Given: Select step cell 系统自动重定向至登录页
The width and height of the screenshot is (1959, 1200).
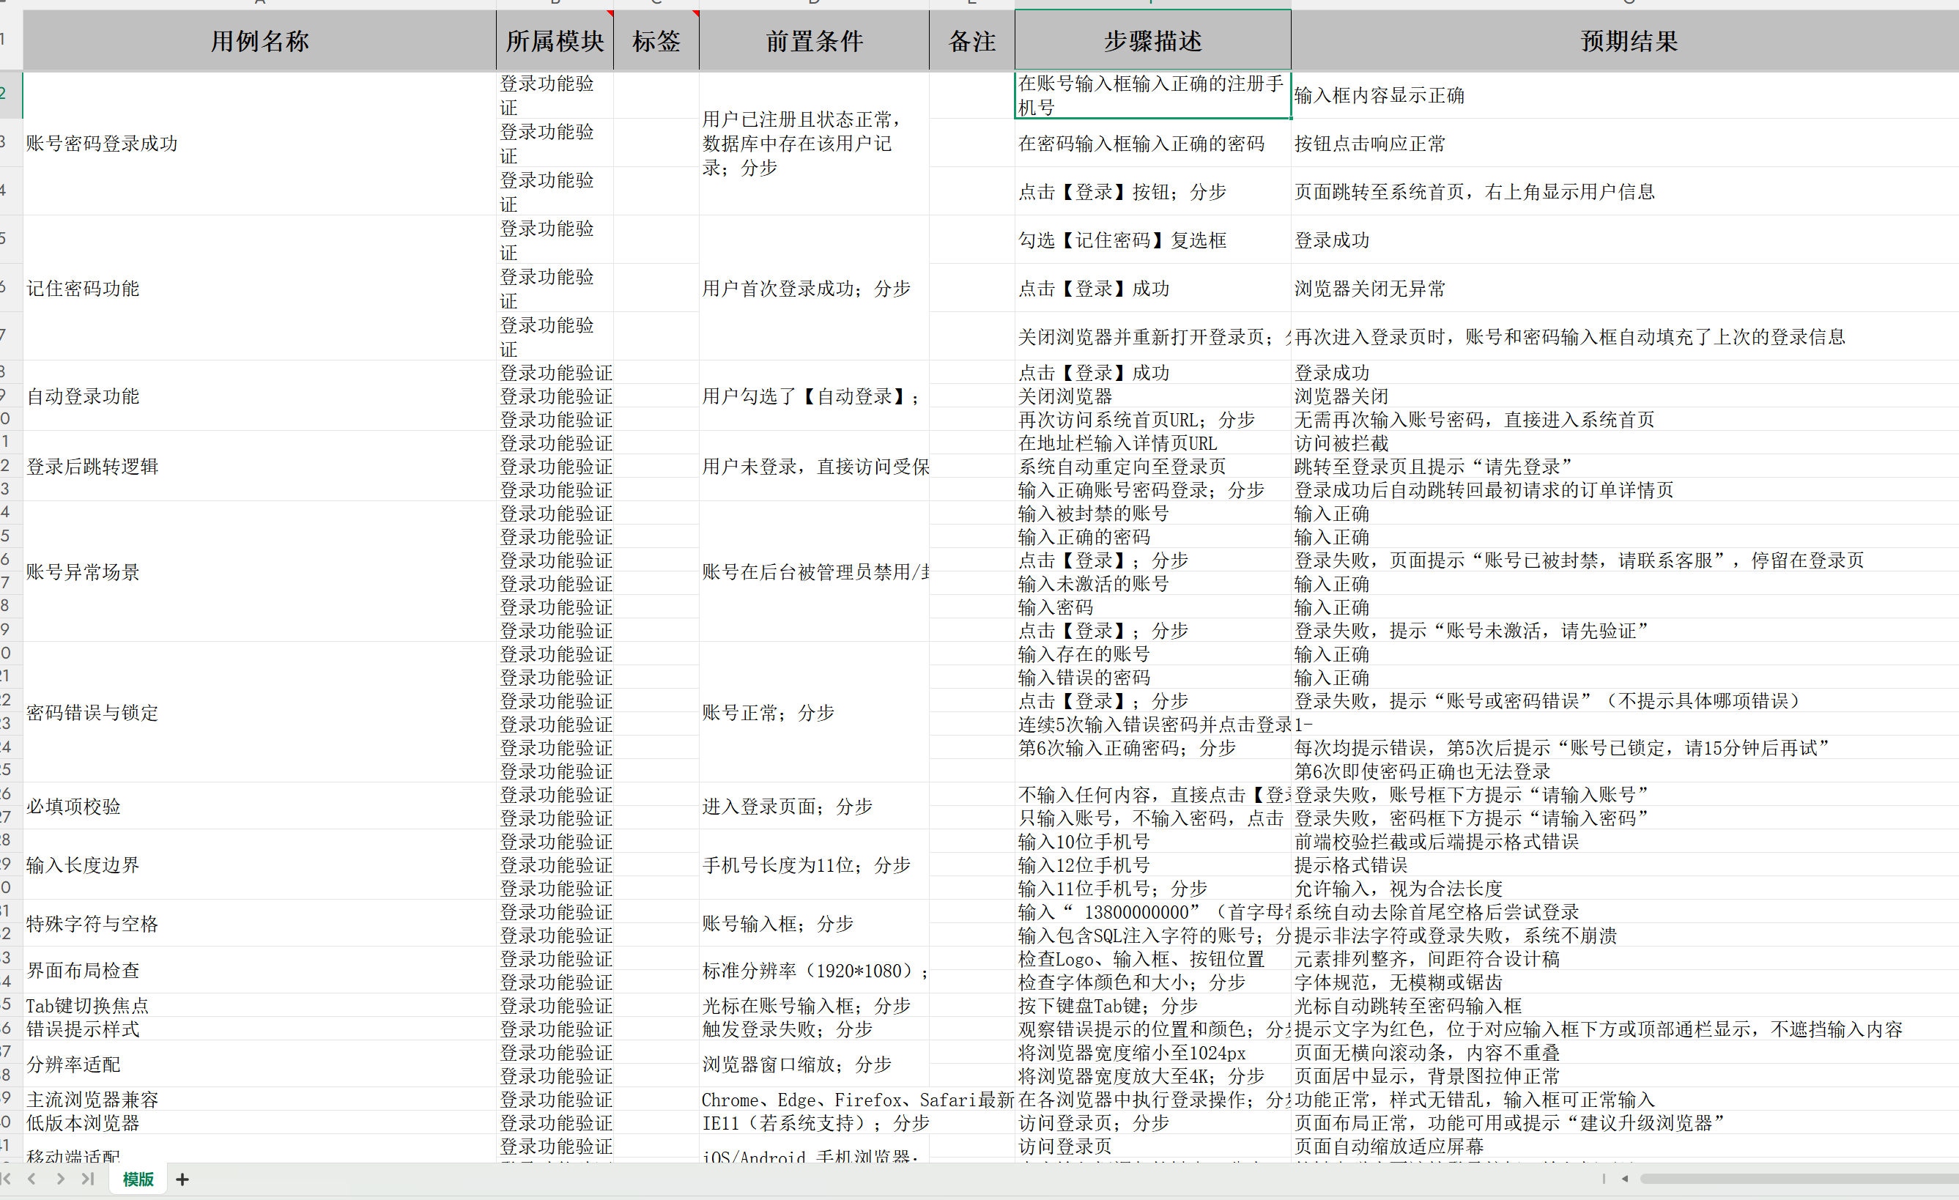Looking at the screenshot, I should click(x=1153, y=466).
